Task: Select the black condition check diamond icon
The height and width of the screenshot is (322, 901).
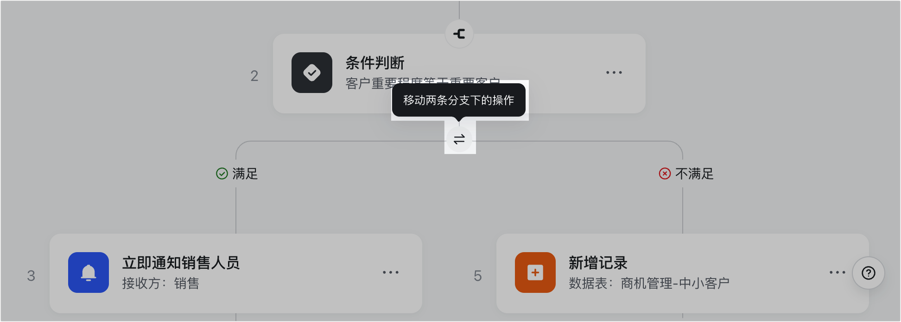Action: pos(312,73)
